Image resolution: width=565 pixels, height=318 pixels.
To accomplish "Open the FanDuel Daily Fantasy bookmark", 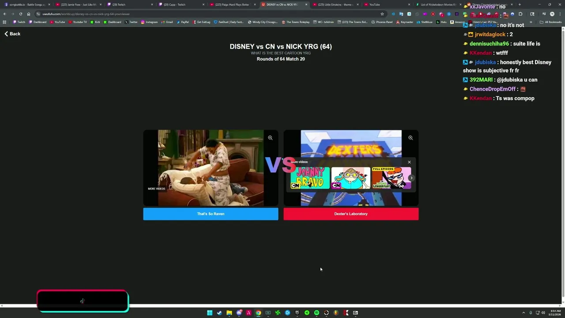I will pos(229,22).
